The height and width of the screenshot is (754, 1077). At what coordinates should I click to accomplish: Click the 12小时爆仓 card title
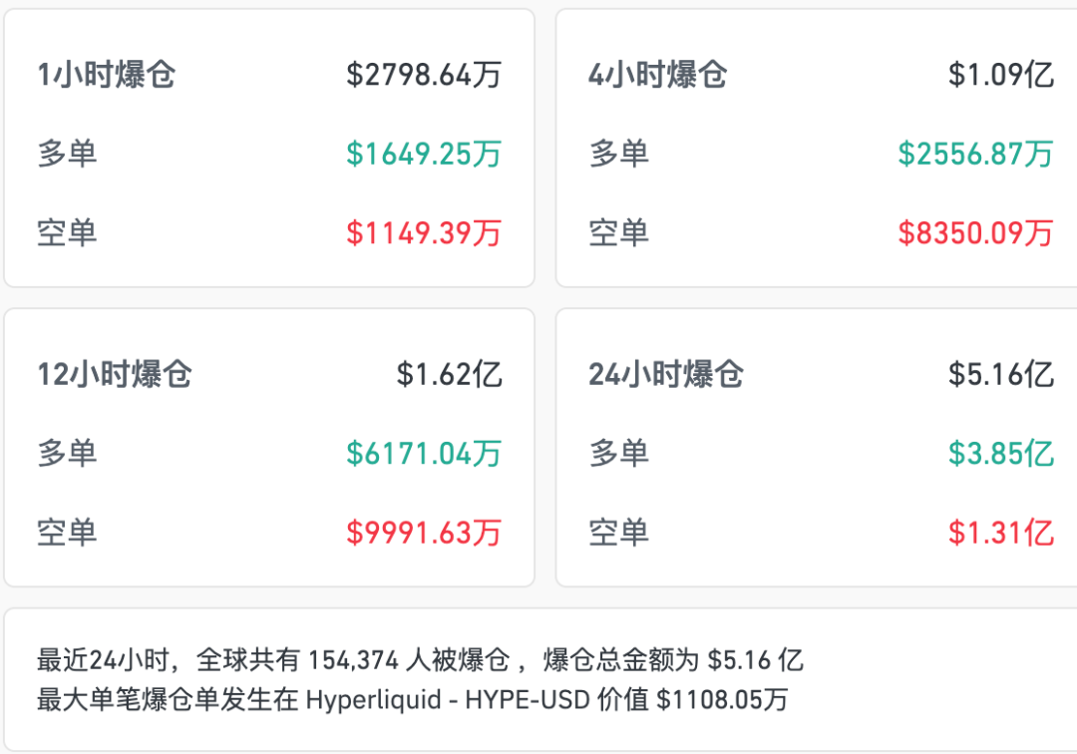coord(115,375)
